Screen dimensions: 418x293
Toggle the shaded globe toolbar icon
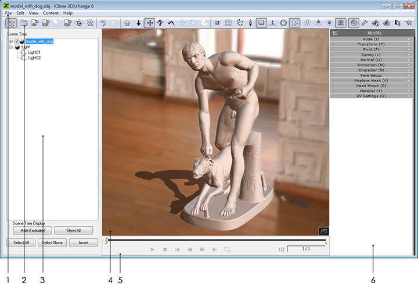(x=354, y=23)
